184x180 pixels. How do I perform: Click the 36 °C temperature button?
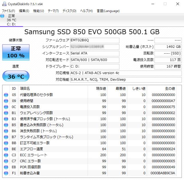pyautogui.click(x=16, y=76)
